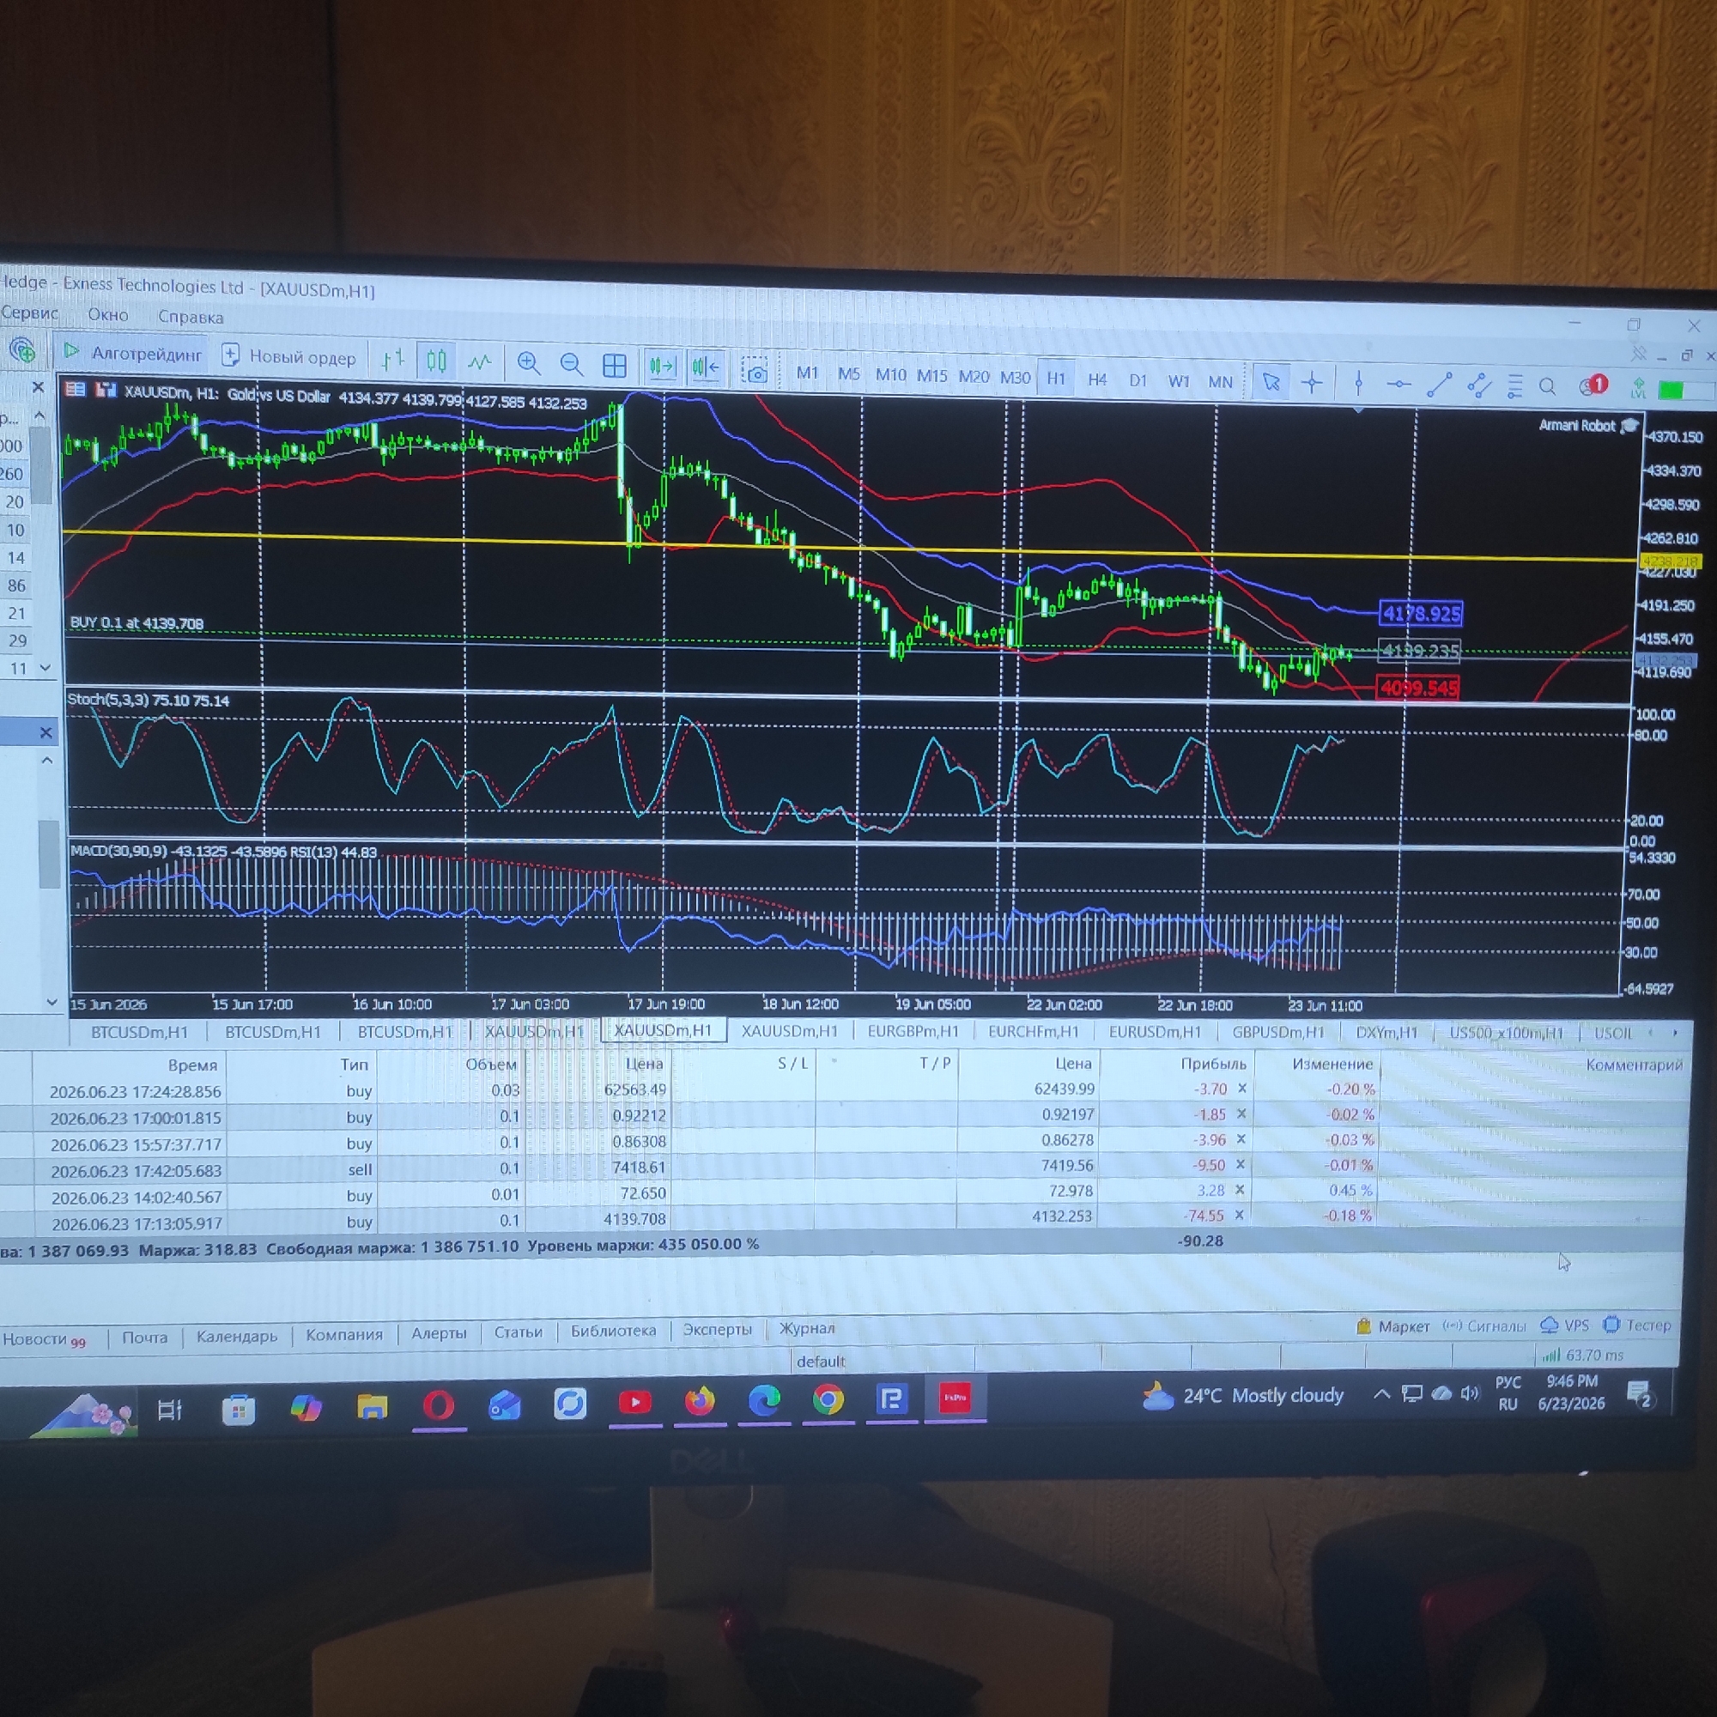The image size is (1717, 1717).
Task: Toggle the Algotrading button
Action: pyautogui.click(x=131, y=354)
